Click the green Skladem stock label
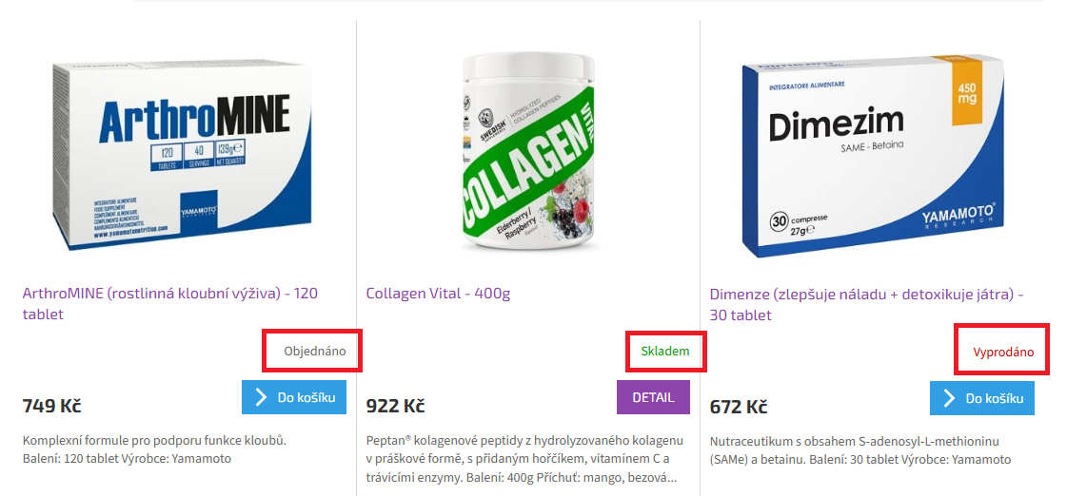1067x496 pixels. coord(664,352)
